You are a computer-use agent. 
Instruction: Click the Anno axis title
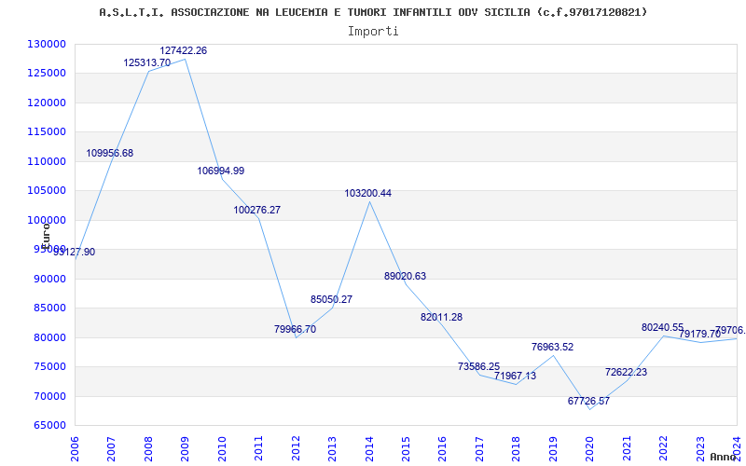click(722, 457)
